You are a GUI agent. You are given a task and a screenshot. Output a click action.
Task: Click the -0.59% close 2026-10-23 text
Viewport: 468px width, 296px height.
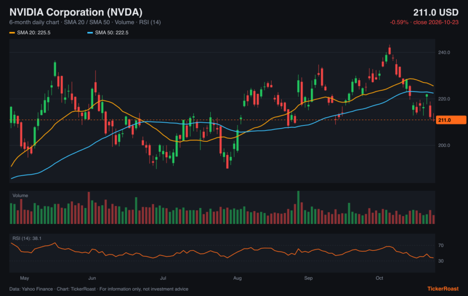[x=424, y=22]
